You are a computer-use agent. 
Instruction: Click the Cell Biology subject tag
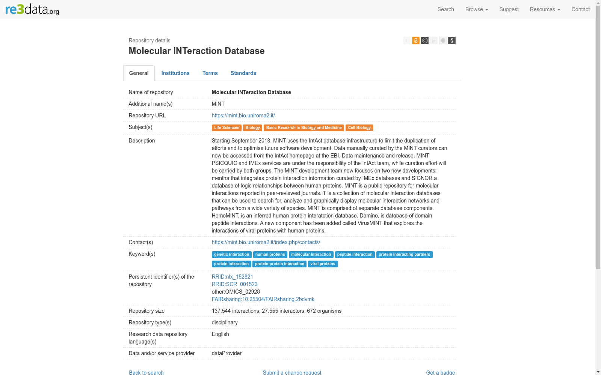point(359,128)
